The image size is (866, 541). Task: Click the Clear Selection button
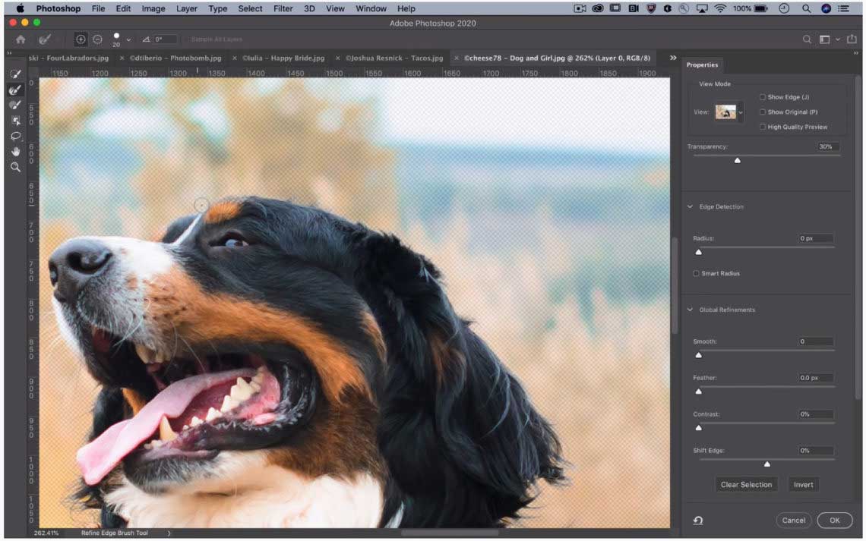click(x=746, y=485)
